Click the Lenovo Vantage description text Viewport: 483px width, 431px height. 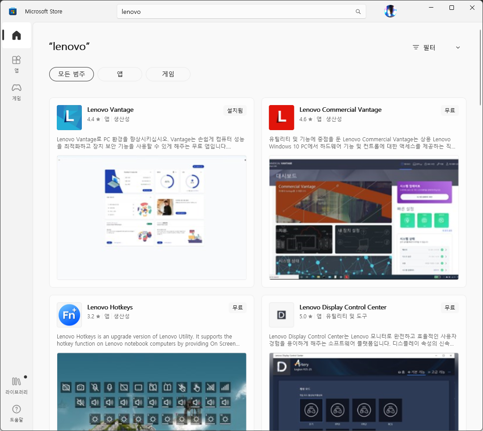(151, 143)
